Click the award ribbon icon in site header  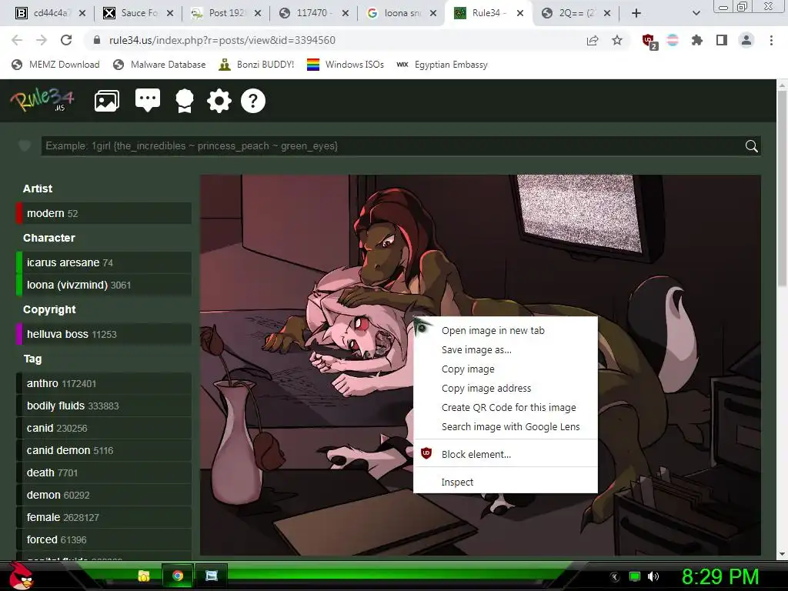point(185,101)
